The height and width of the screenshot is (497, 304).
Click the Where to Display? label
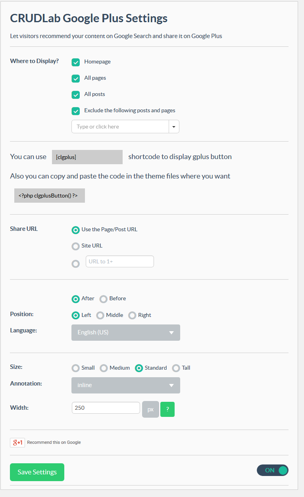(34, 61)
